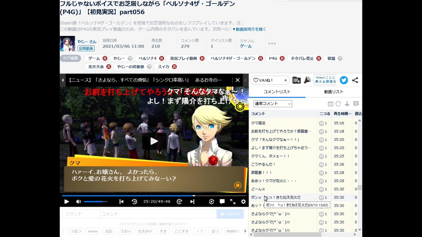Sort by the 再生時間 column header
This screenshot has width=422, height=237.
342,114
